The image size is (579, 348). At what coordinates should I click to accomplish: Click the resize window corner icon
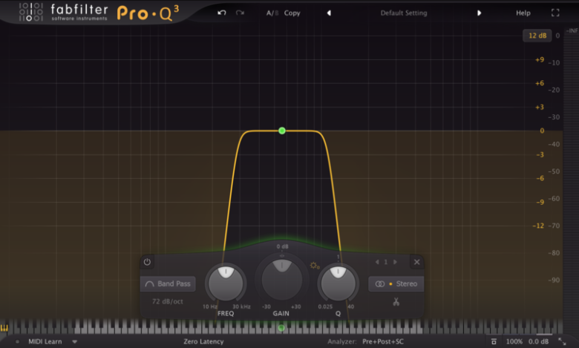[562, 341]
